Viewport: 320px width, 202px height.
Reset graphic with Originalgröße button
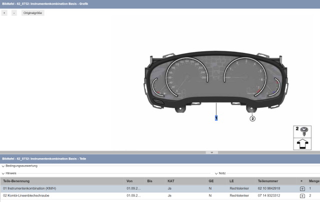tap(32, 13)
